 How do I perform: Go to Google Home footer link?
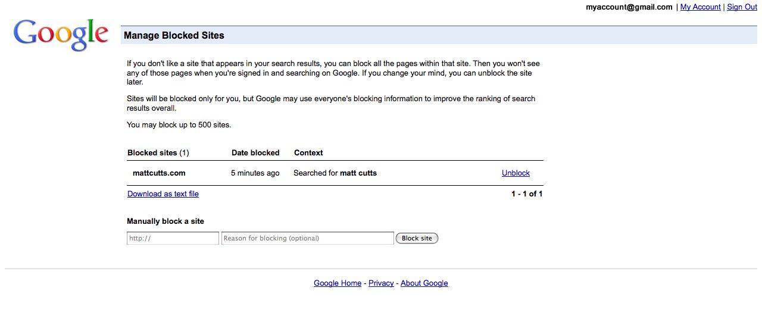click(338, 283)
